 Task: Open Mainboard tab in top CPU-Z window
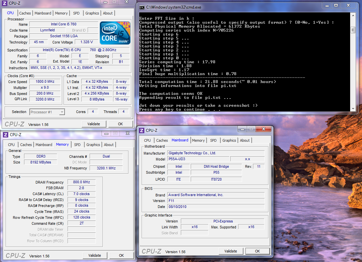pyautogui.click(x=43, y=13)
